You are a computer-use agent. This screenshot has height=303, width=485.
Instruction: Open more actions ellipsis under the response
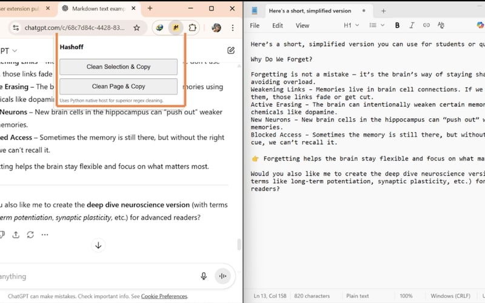click(45, 235)
